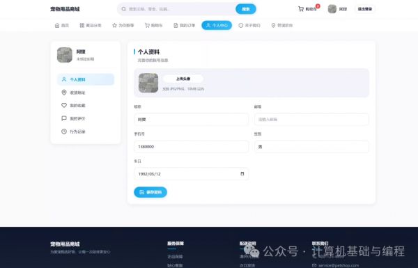The image size is (418, 268).
Task: Click the 上传头像 upload avatar button
Action: click(x=183, y=79)
